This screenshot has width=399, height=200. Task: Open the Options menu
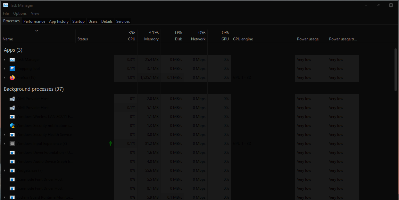20,13
